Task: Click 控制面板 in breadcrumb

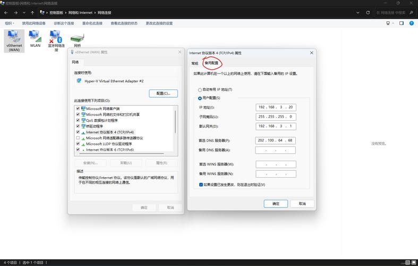Action: (56, 13)
